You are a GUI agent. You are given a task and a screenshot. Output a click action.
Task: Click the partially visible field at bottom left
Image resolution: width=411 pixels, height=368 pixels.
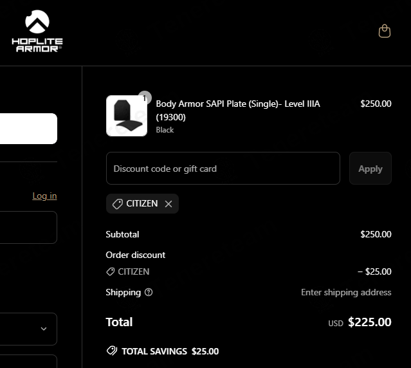(28, 362)
